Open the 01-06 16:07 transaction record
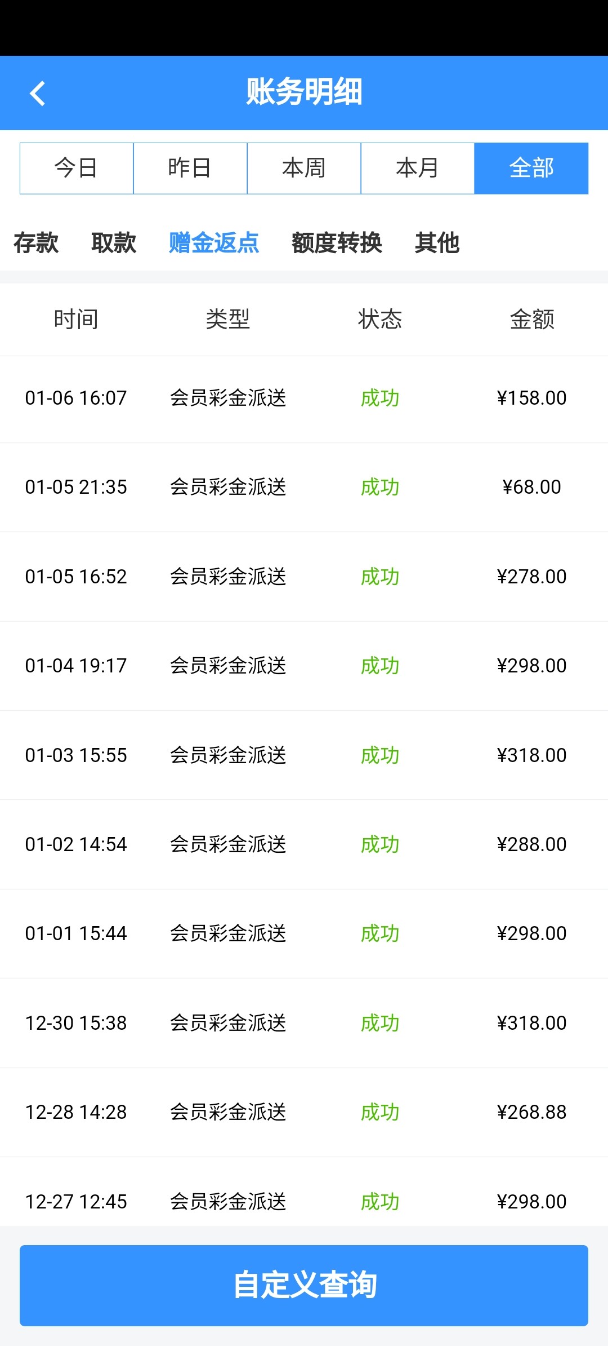 (x=304, y=398)
